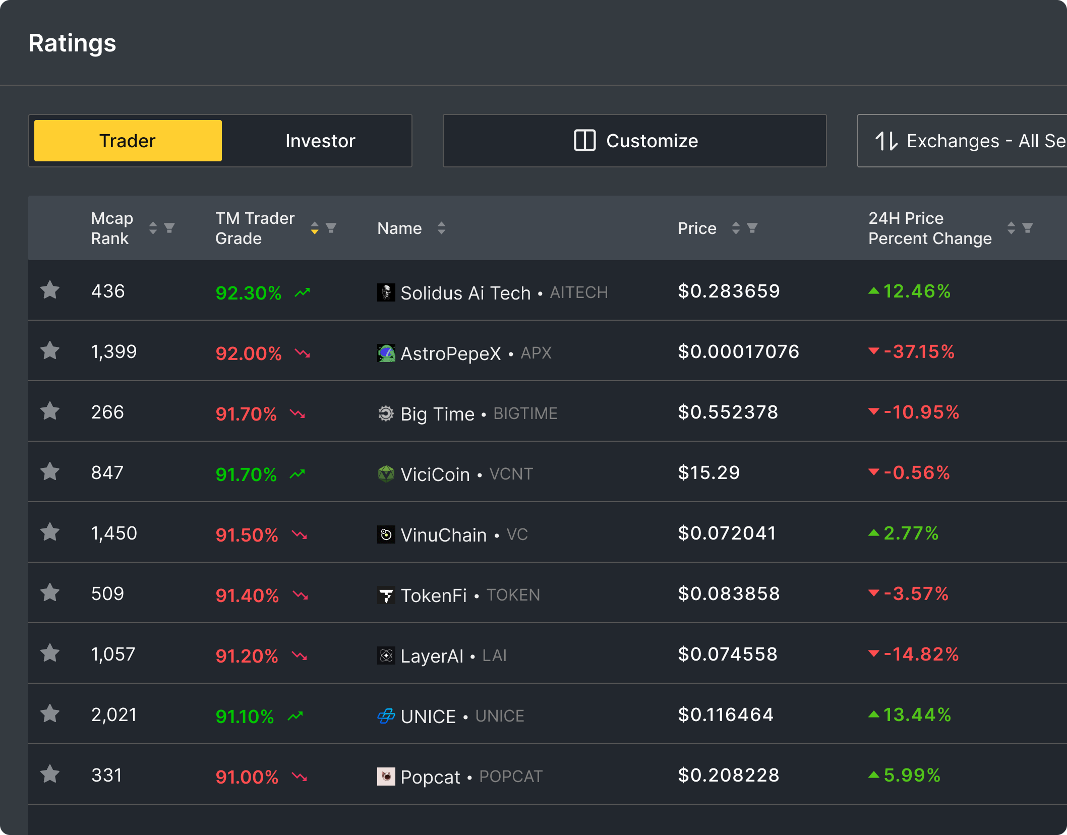Favorite Solidus Ai Tech using its star icon
Viewport: 1067px width, 835px height.
pos(50,290)
